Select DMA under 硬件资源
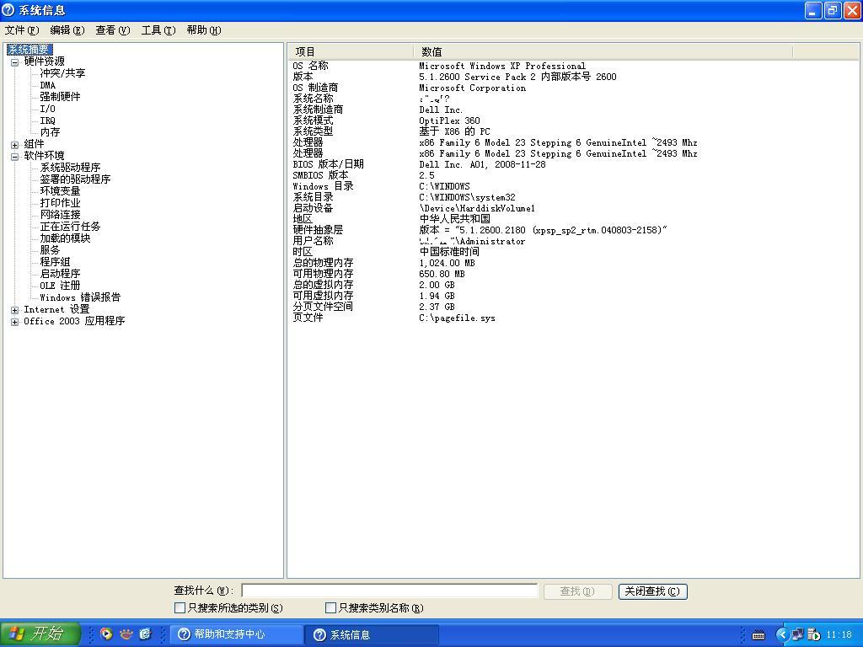 pos(48,85)
